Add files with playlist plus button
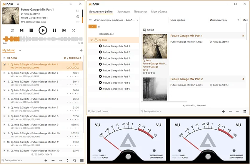 point(46,160)
